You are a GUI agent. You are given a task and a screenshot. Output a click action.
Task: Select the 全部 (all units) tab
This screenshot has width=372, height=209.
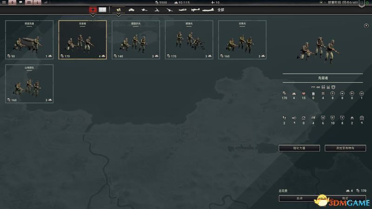(220, 10)
